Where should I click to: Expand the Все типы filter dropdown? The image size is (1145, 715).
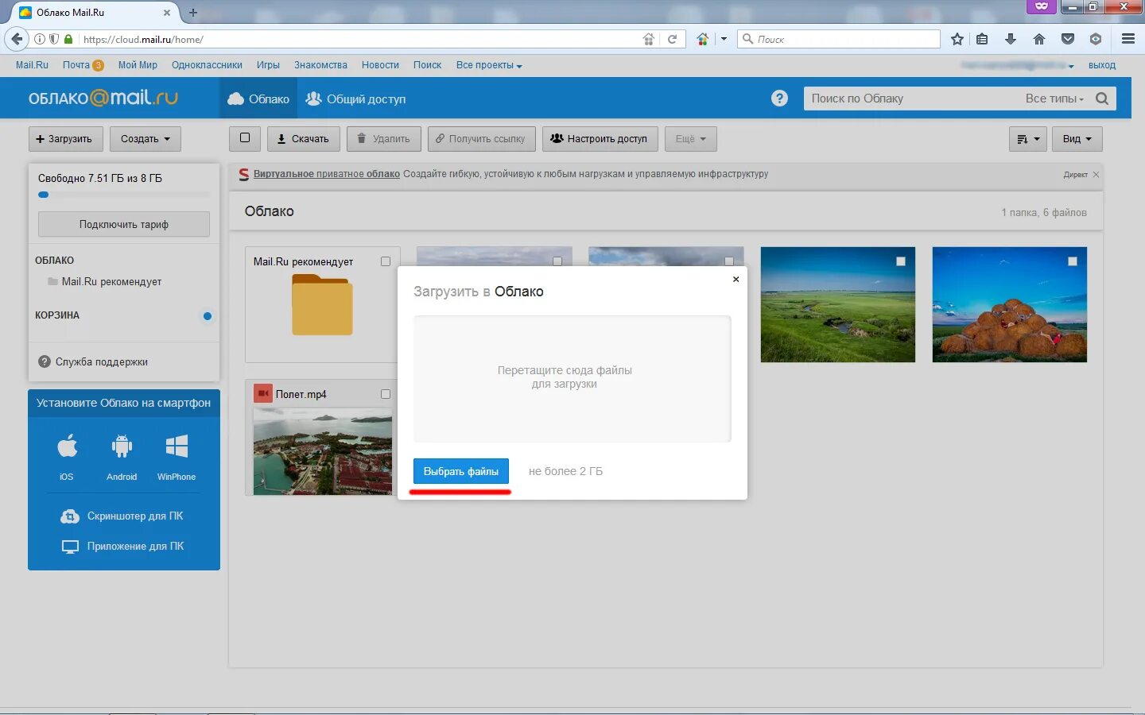[x=1054, y=99]
